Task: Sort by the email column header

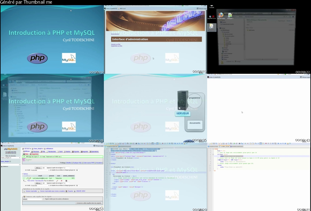Action: [40, 176]
